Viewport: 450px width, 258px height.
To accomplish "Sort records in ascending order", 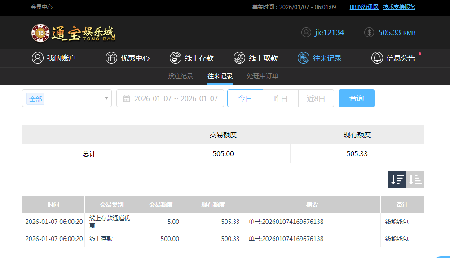I will coord(415,179).
